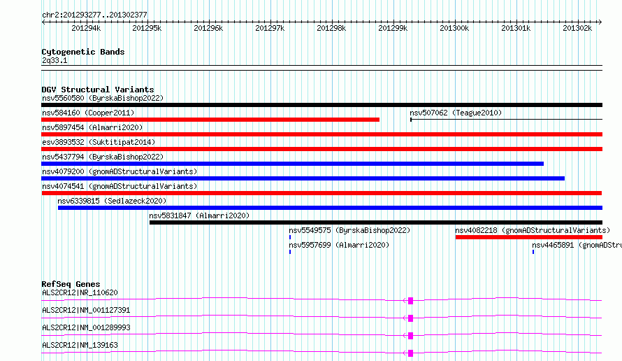Click the blue nsv4079200 gnomAD bar
The image size is (622, 361).
[x=303, y=178]
